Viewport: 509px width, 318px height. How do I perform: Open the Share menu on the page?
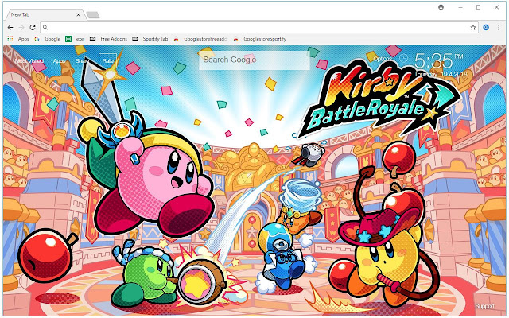point(82,60)
